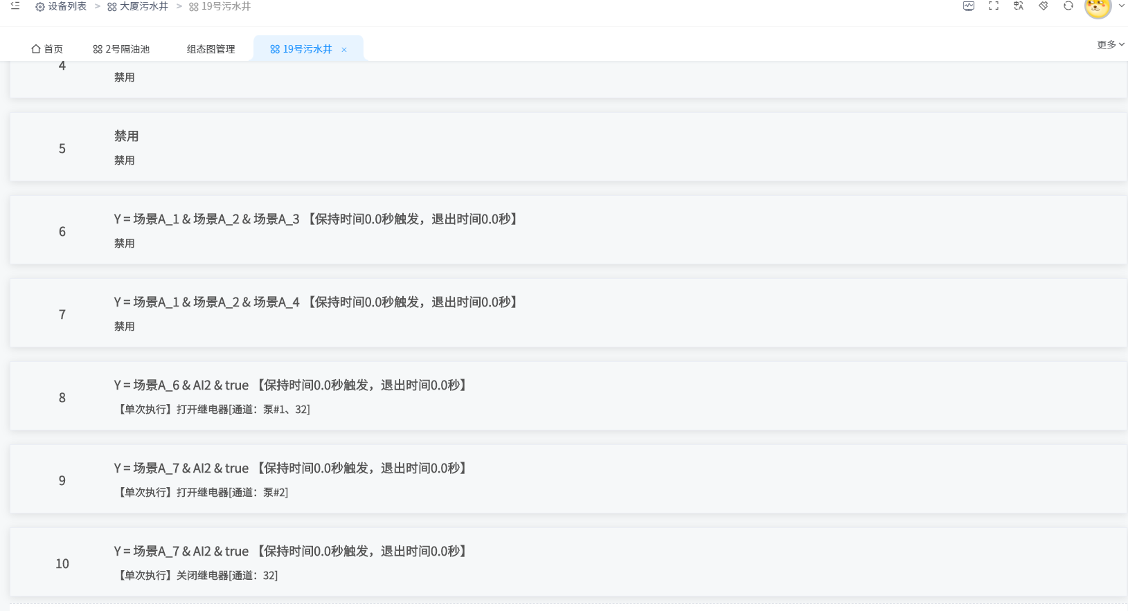Viewport: 1128px width, 611px height.
Task: Click the theme brush icon
Action: pos(1044,6)
